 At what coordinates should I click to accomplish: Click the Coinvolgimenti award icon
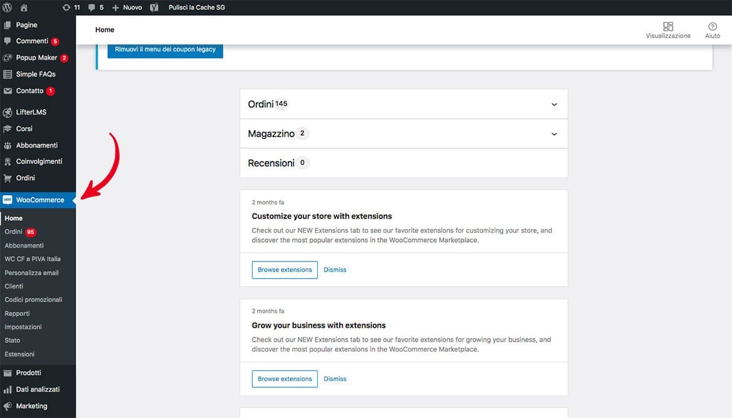pyautogui.click(x=8, y=161)
